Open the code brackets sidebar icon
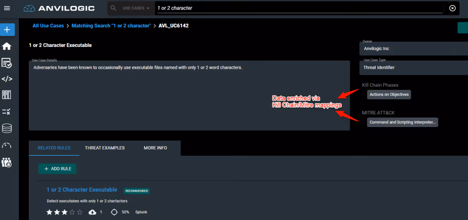 [x=7, y=79]
